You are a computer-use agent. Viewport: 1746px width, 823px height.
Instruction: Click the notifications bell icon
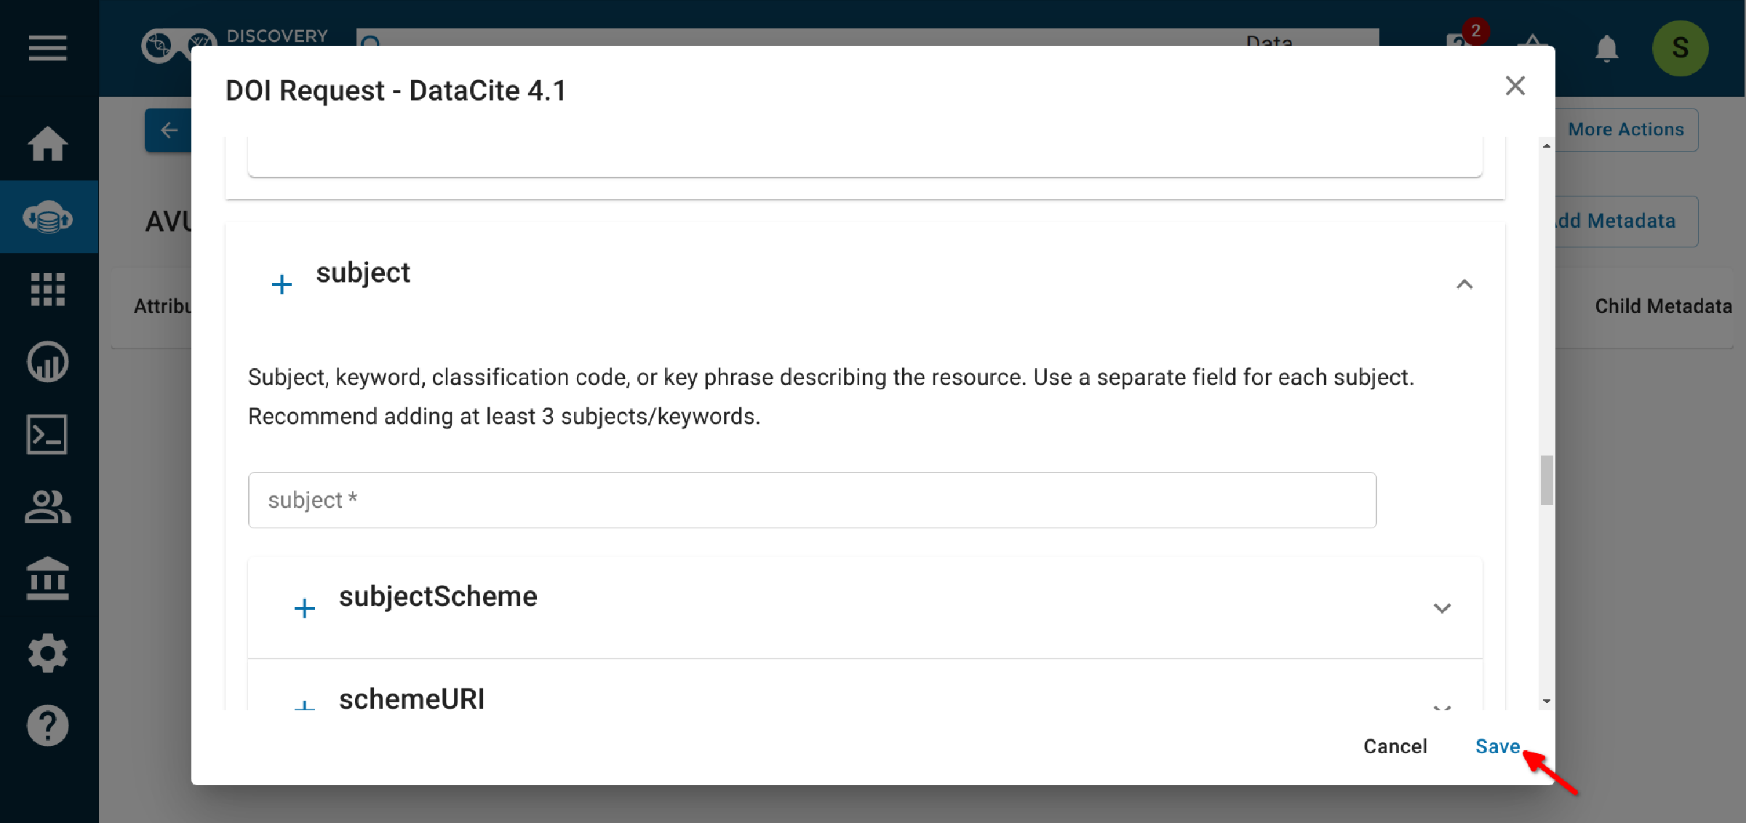[1606, 48]
